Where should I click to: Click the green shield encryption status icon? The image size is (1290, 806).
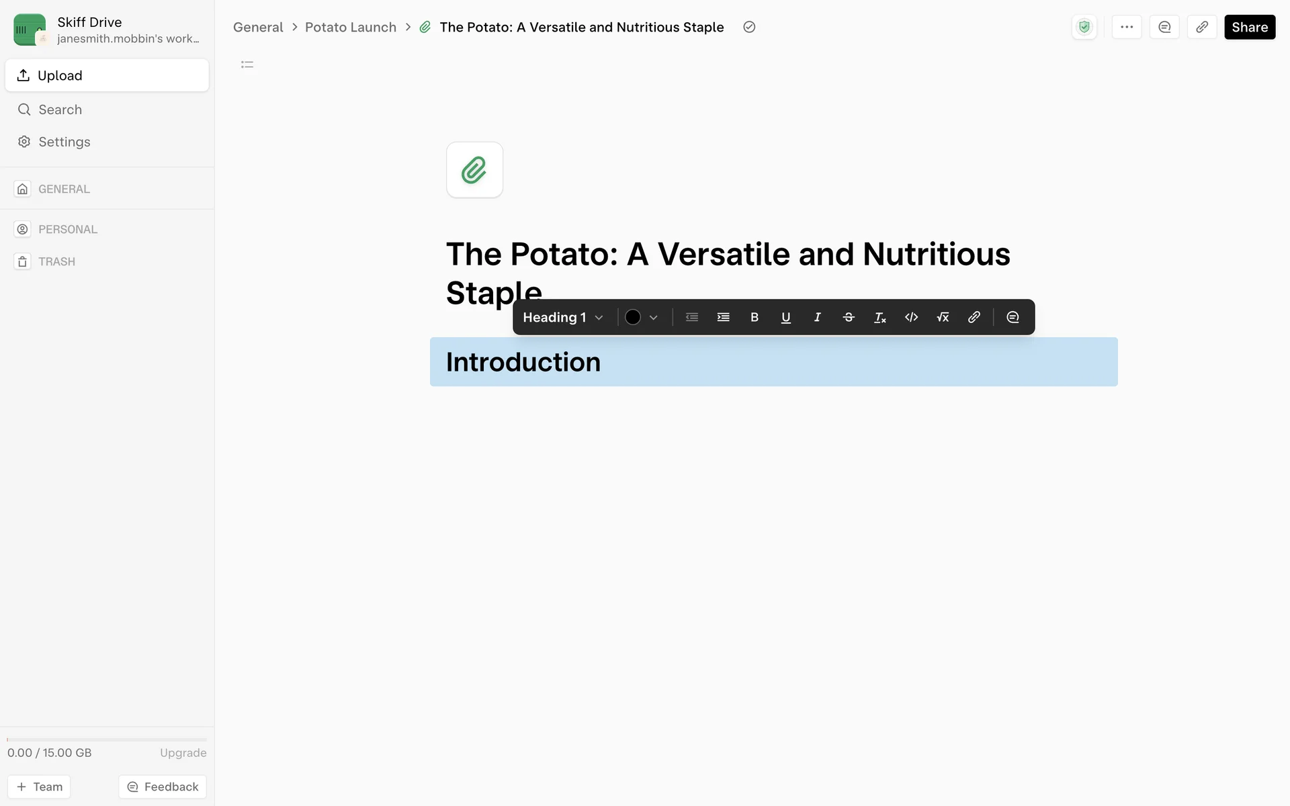coord(1084,27)
